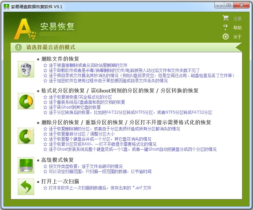This screenshot has width=253, height=210.
Task: Click text 适于被直接删除或者从回收站里删掉的文件
Action: [x=88, y=65]
